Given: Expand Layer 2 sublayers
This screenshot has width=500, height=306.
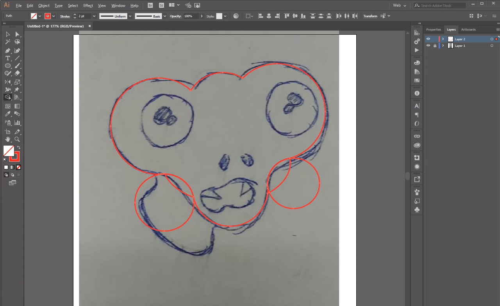Looking at the screenshot, I should [443, 39].
